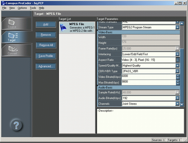Click the 'Audio Bitrate(kbps)' label
Image resolution: width=188 pixels, height=143 pixels.
tap(109, 98)
